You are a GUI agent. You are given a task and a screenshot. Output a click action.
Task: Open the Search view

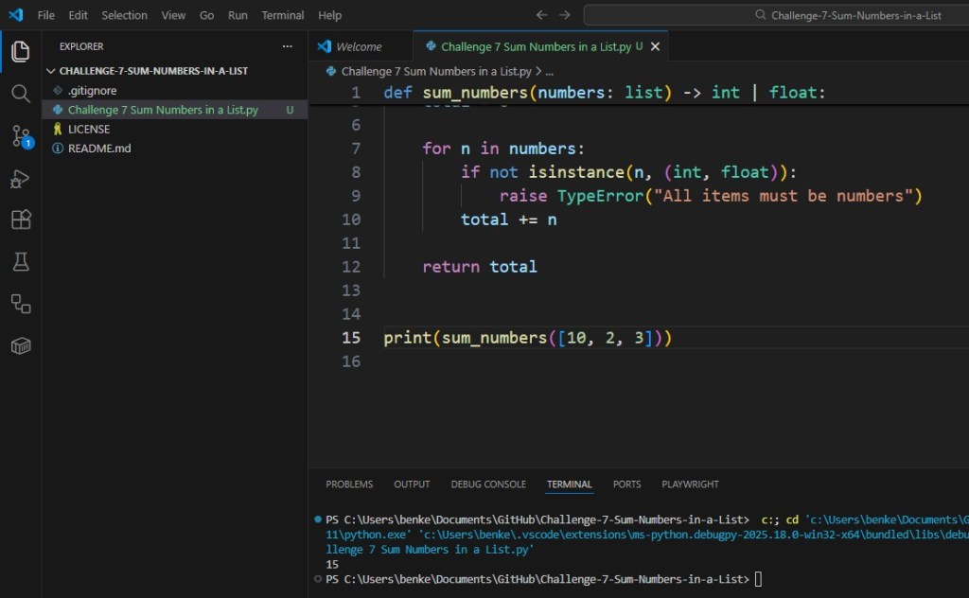tap(21, 94)
